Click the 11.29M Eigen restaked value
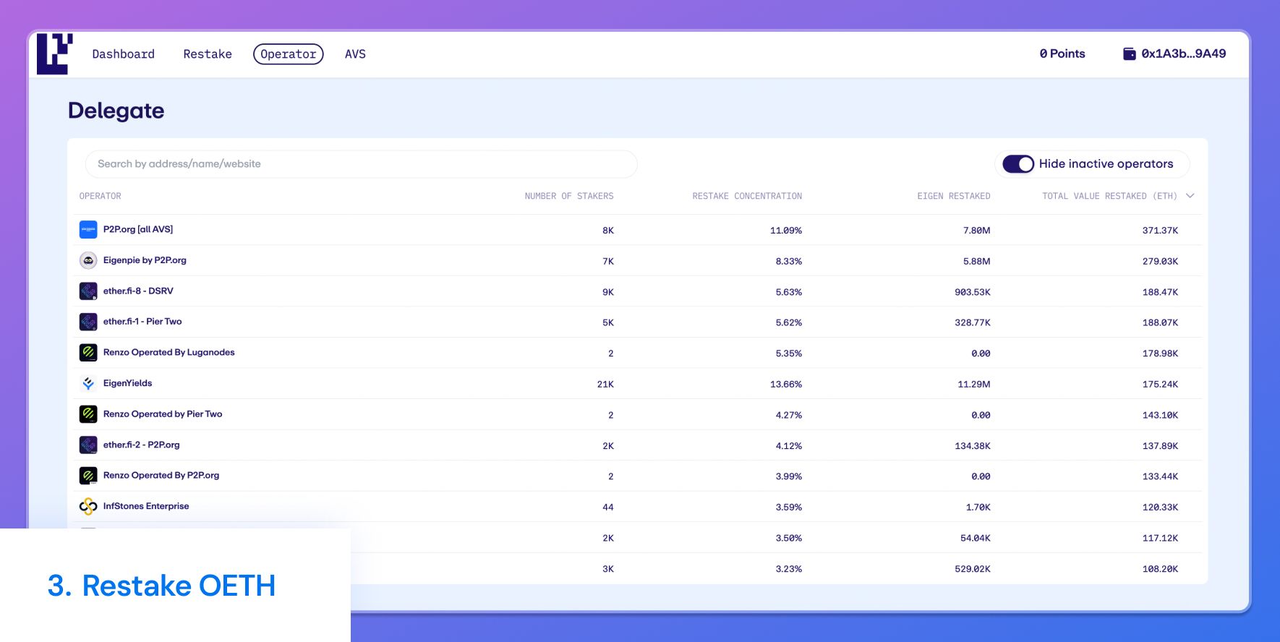Image resolution: width=1280 pixels, height=642 pixels. (x=974, y=385)
